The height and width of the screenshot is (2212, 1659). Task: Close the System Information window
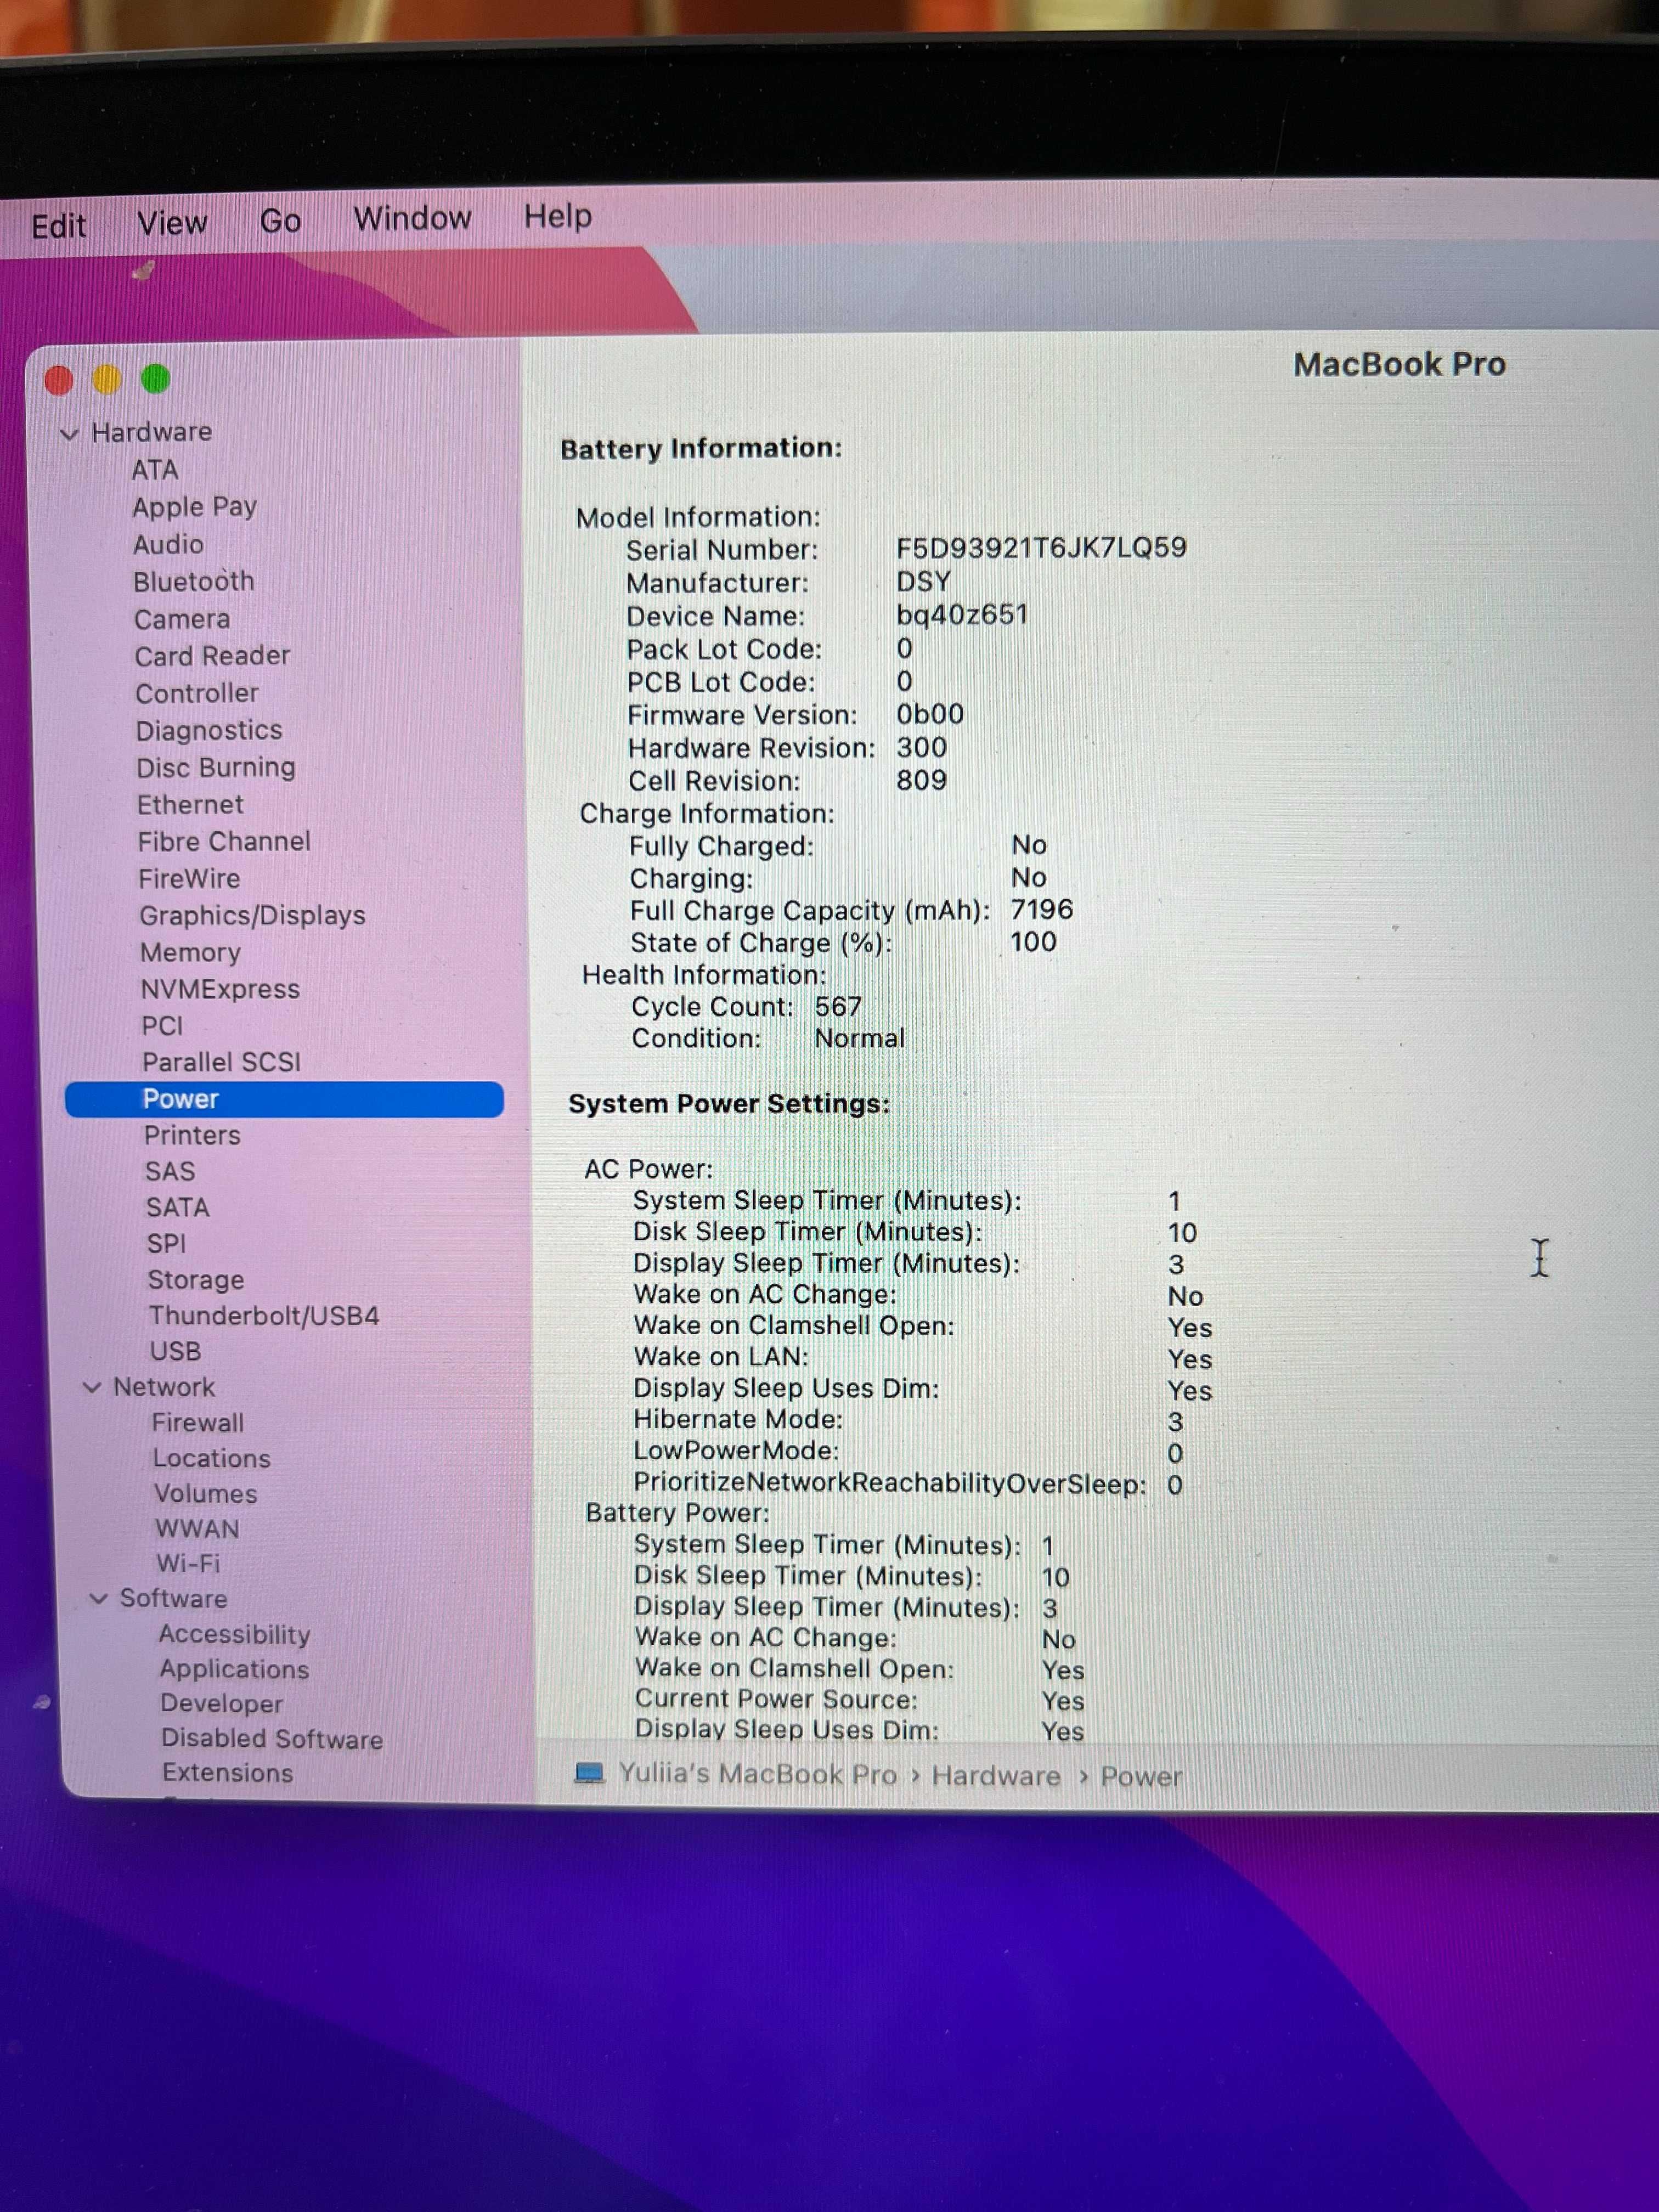[59, 381]
